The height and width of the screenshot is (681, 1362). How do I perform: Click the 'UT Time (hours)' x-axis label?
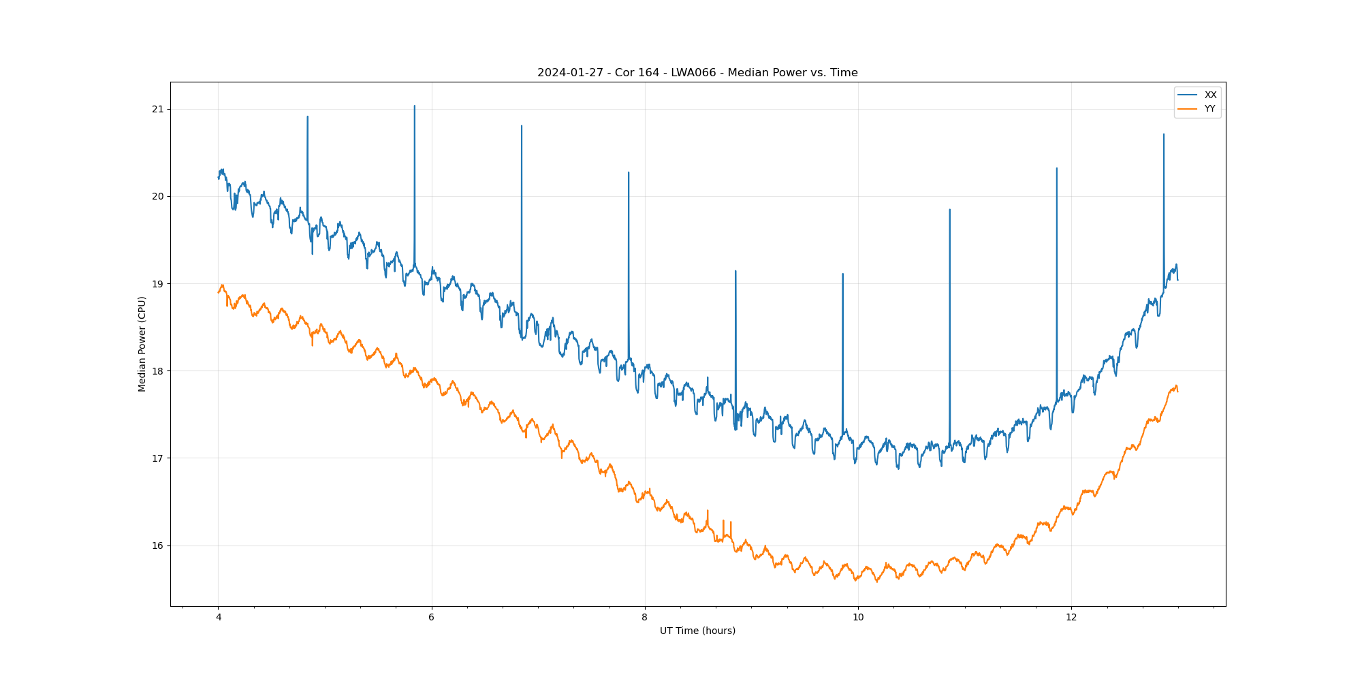(697, 631)
